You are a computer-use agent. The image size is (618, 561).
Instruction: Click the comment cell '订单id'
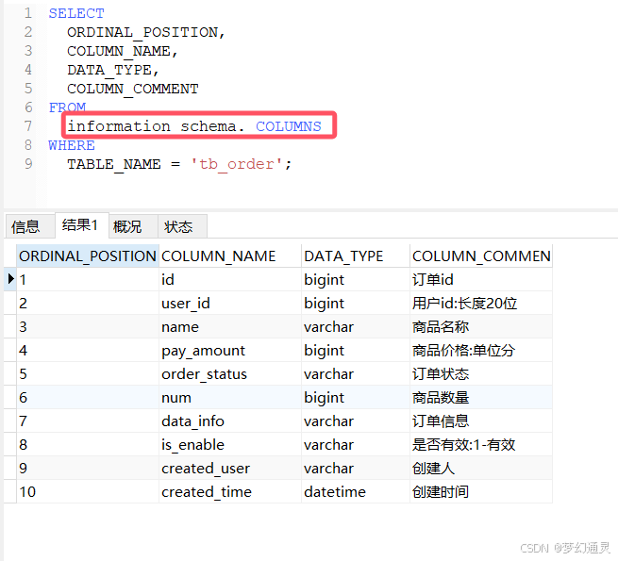pos(481,280)
